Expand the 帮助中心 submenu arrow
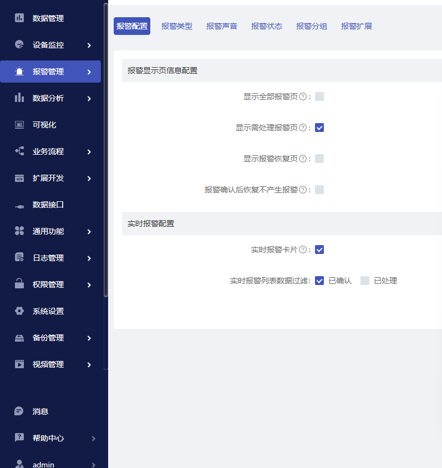The width and height of the screenshot is (442, 468). point(93,439)
